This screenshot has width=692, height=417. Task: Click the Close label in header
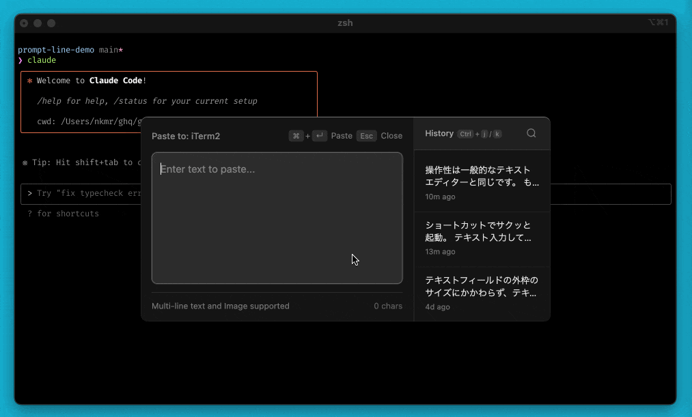[391, 136]
